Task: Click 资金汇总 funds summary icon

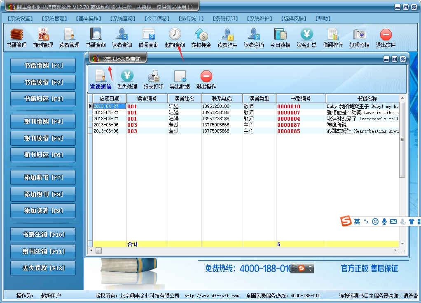Action: click(306, 35)
